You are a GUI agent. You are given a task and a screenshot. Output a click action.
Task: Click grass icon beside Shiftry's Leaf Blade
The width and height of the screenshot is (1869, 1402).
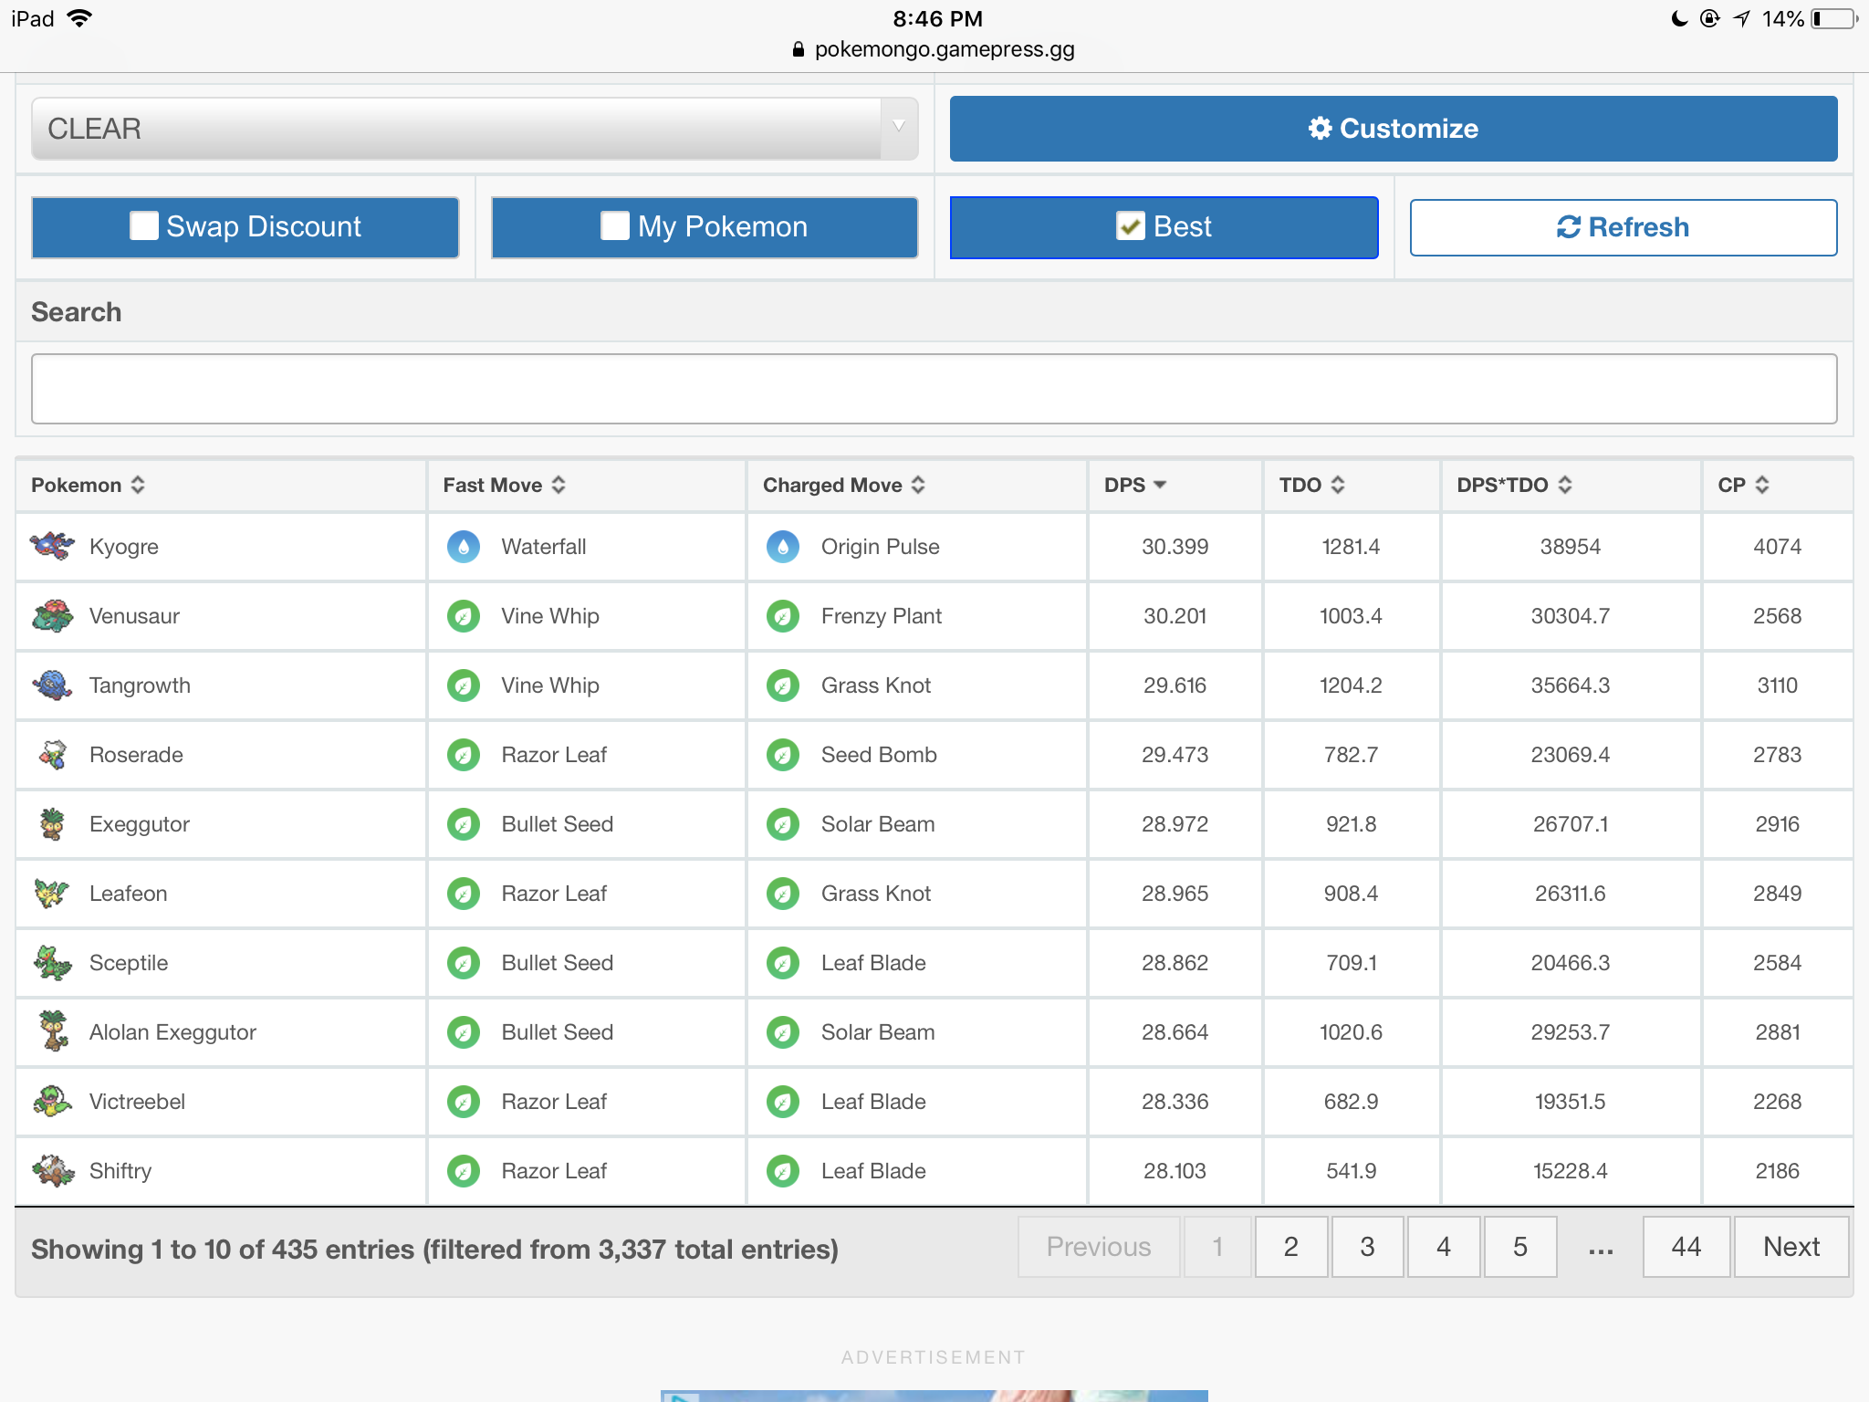(783, 1171)
